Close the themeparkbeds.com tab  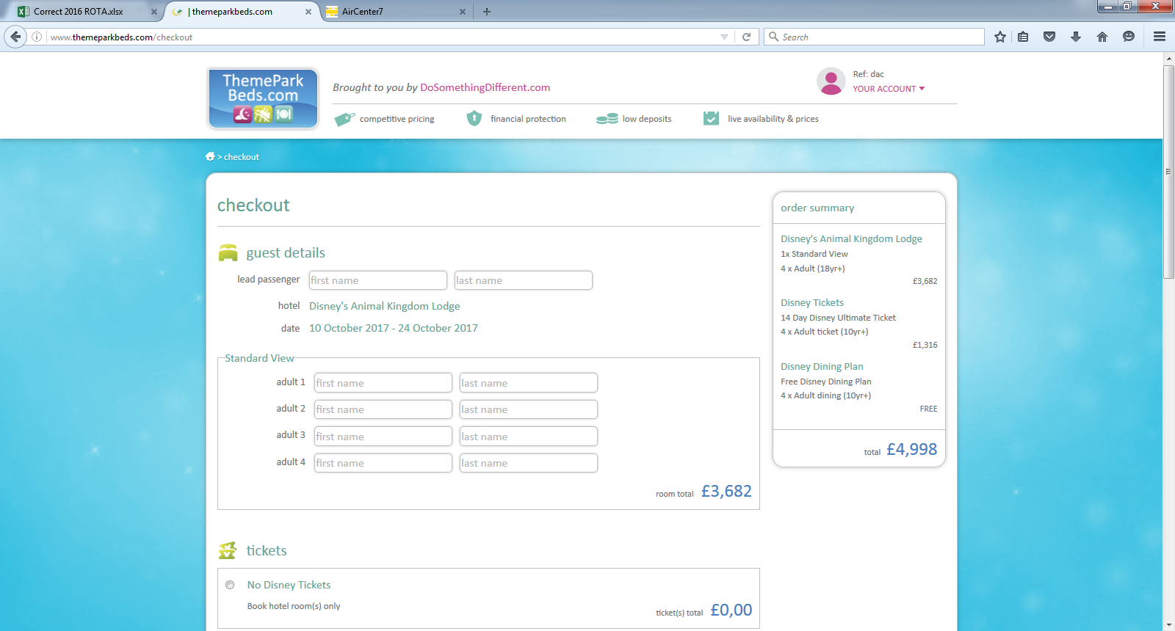308,12
